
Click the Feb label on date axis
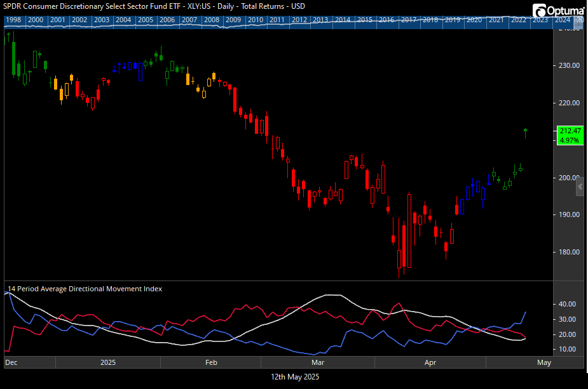[212, 363]
